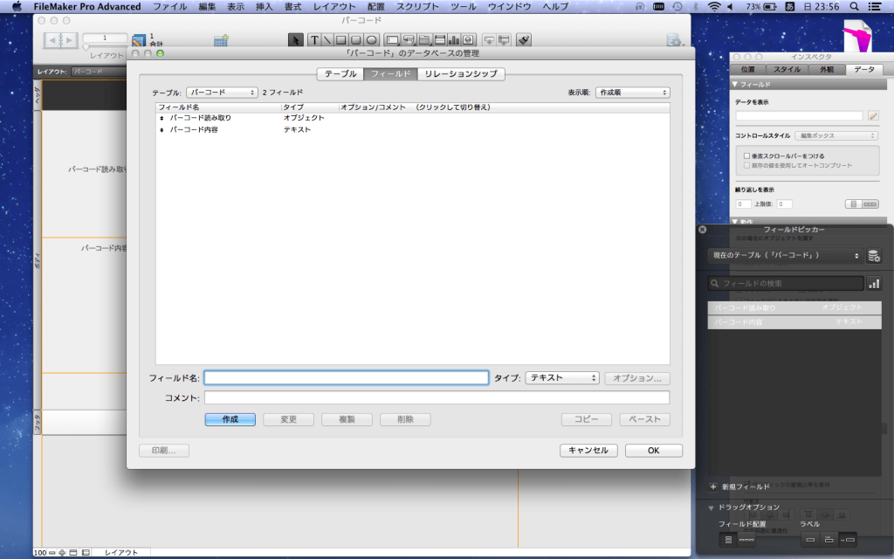Open the タイプ dropdown showing テキスト
894x559 pixels.
click(x=561, y=377)
